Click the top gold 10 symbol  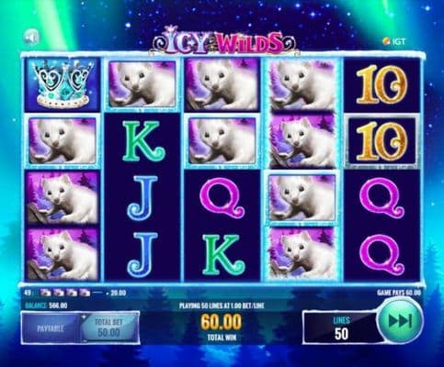click(x=381, y=85)
